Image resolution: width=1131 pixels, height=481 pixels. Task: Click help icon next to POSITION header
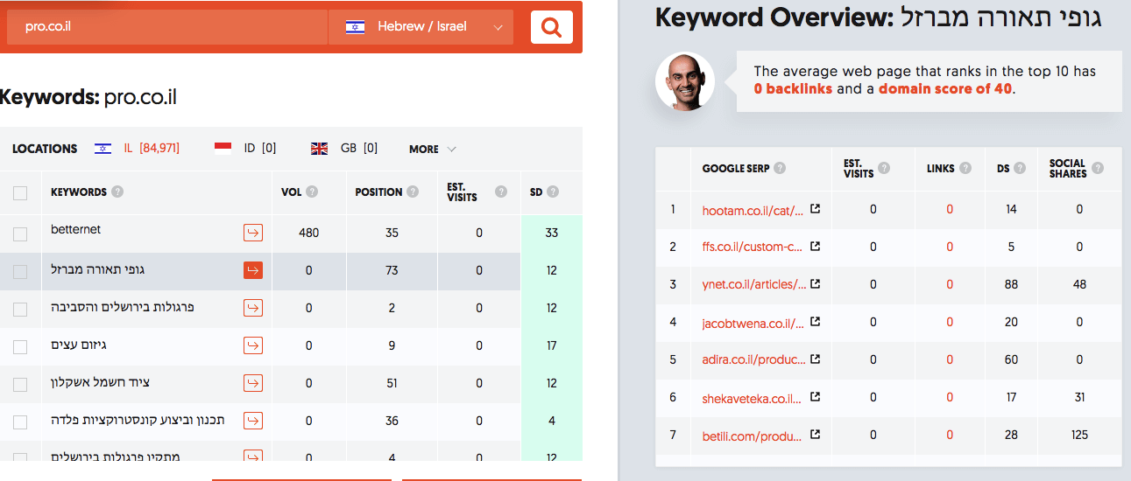(414, 192)
